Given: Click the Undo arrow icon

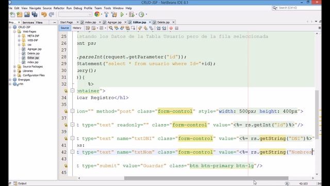Looking at the screenshot, I should coord(44,14).
